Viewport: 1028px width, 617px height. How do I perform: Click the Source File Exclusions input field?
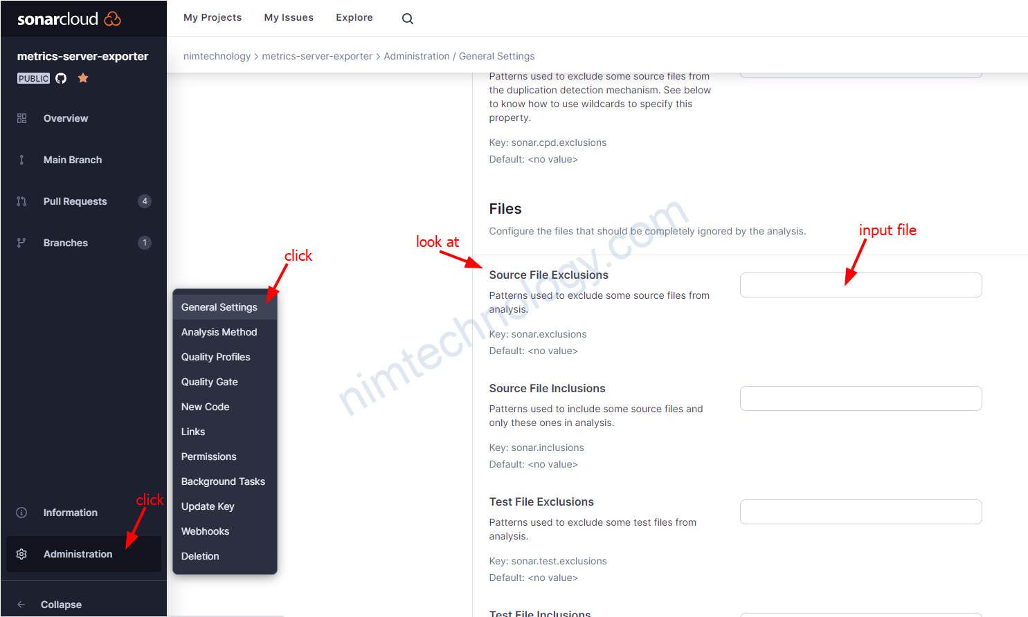(860, 285)
